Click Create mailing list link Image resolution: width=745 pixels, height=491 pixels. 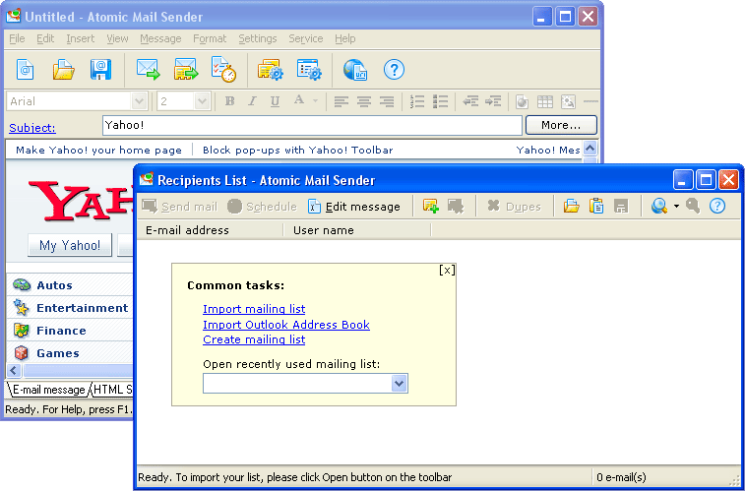(x=254, y=339)
